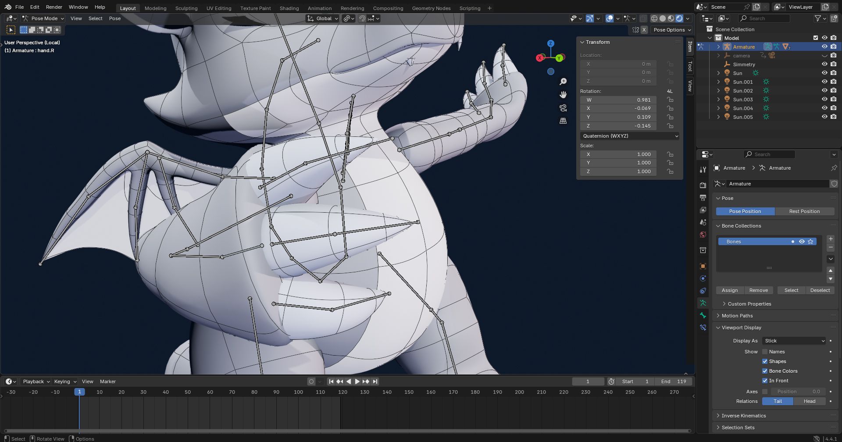The width and height of the screenshot is (842, 442).
Task: Select wireframe viewport shading
Action: coord(654,18)
